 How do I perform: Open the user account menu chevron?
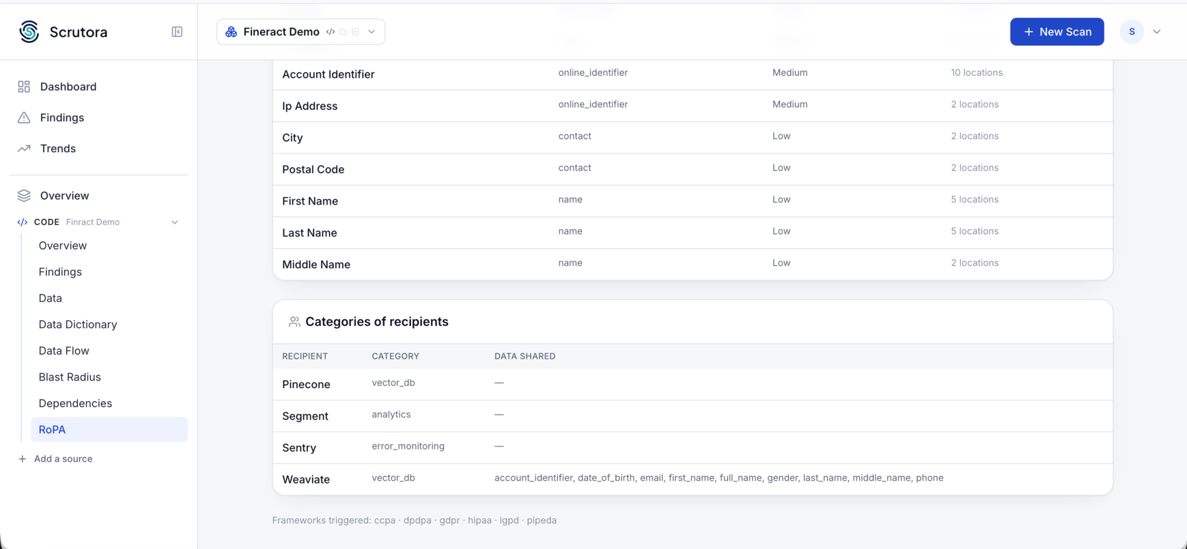1157,32
